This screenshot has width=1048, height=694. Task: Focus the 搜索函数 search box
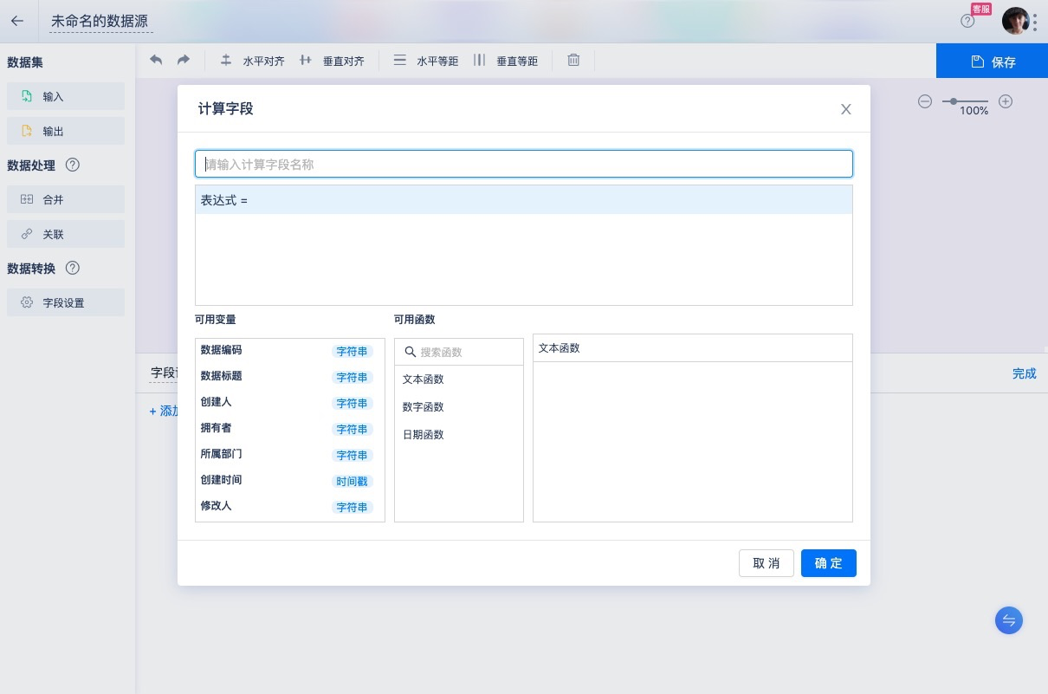(x=459, y=352)
